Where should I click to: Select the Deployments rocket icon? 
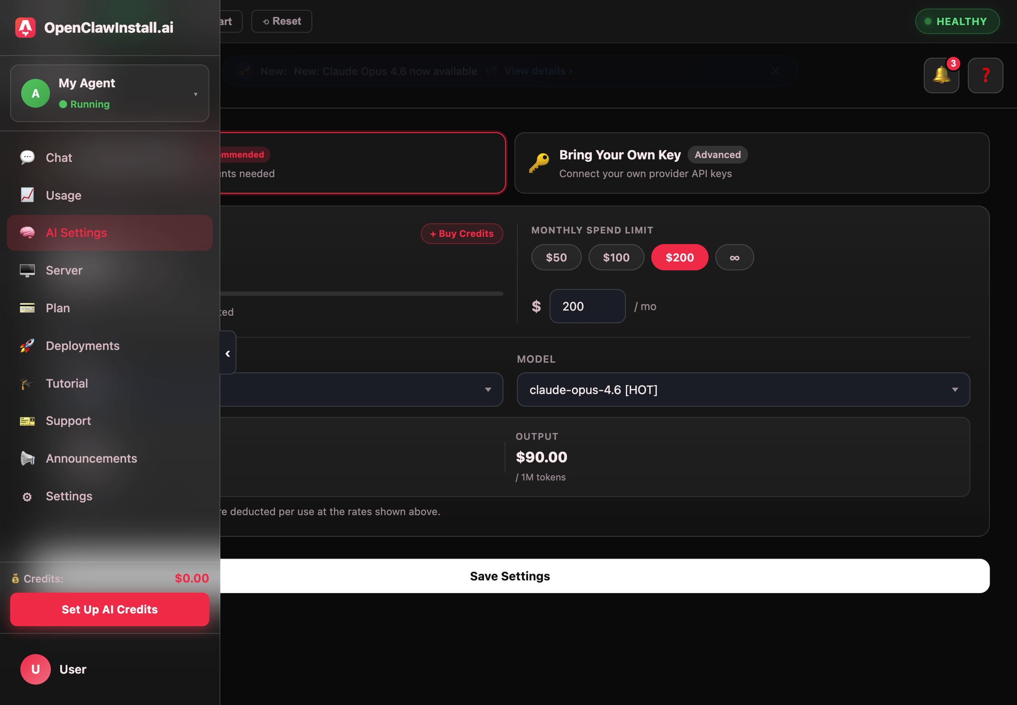pyautogui.click(x=27, y=346)
